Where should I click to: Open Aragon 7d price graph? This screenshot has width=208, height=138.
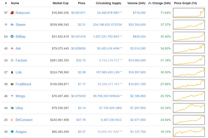(x=189, y=132)
